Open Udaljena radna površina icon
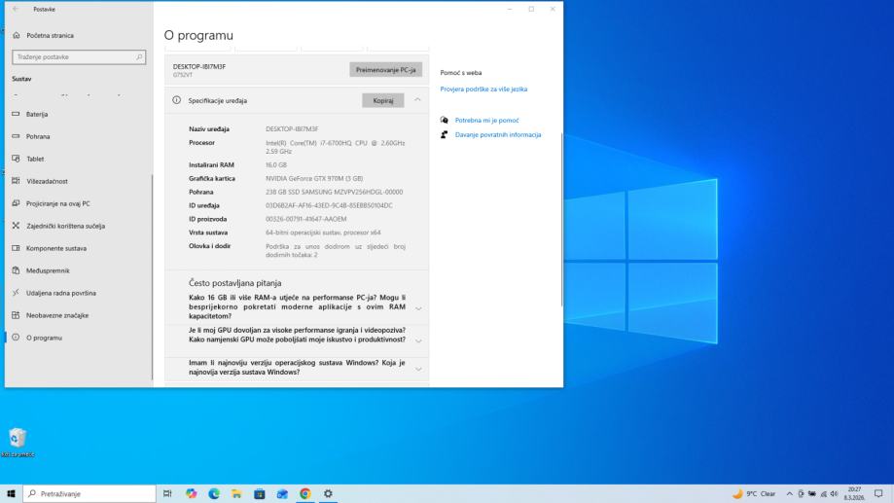The image size is (894, 503). (x=16, y=293)
